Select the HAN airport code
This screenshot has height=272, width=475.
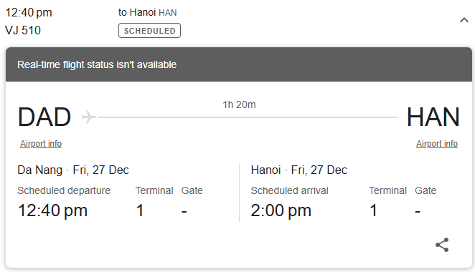[433, 117]
